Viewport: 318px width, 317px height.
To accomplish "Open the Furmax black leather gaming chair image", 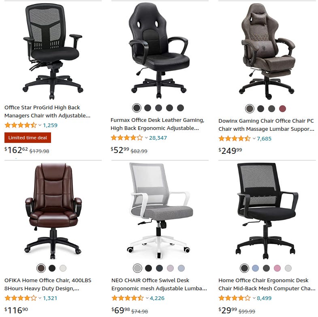I will point(159,51).
